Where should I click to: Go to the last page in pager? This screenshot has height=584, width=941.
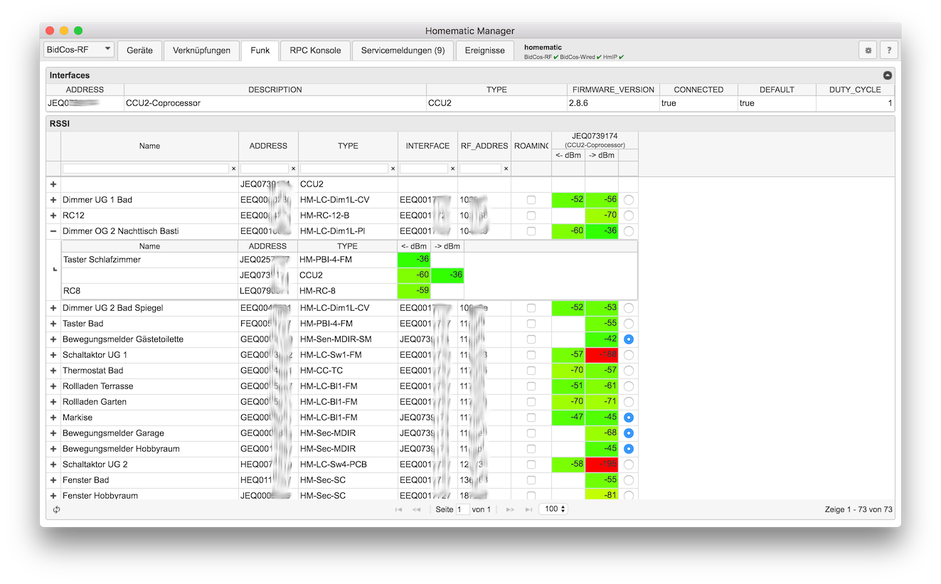click(528, 509)
